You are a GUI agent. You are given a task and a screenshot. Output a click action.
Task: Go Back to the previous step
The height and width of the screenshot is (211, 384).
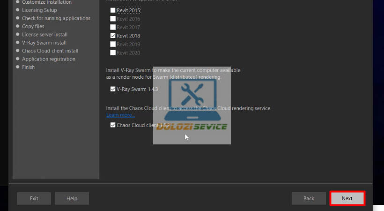click(x=309, y=198)
